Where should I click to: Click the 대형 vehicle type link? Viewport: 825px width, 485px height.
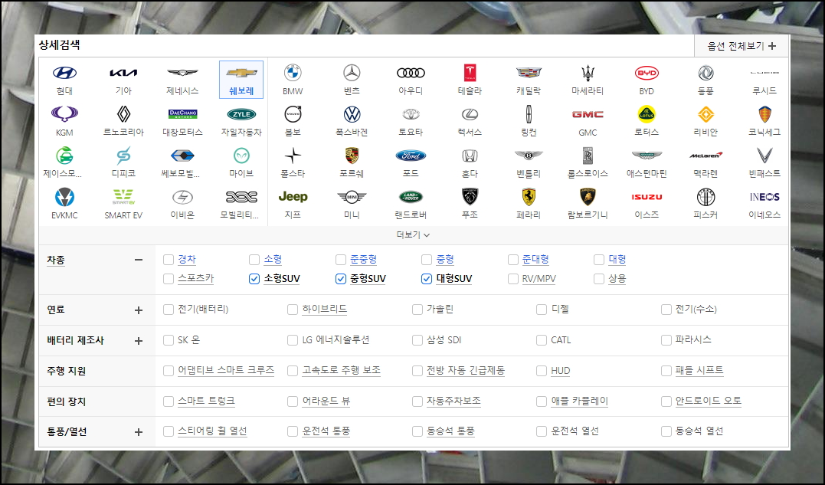click(617, 259)
